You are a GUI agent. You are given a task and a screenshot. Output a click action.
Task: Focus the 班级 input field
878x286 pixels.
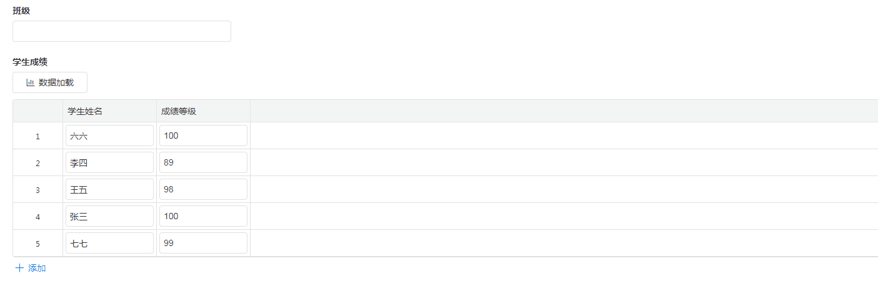tap(122, 31)
